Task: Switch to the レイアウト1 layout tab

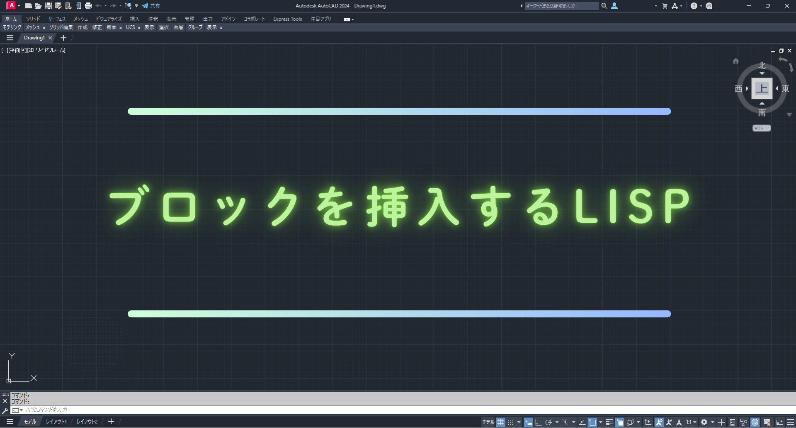Action: coord(56,422)
